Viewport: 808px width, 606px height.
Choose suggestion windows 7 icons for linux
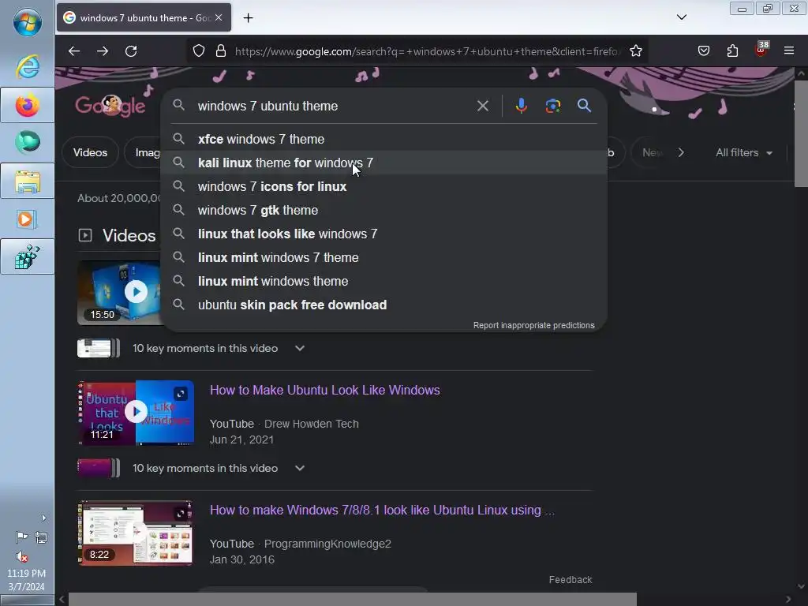tap(384, 186)
